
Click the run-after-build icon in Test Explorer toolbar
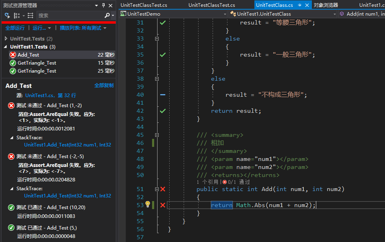pos(7,16)
